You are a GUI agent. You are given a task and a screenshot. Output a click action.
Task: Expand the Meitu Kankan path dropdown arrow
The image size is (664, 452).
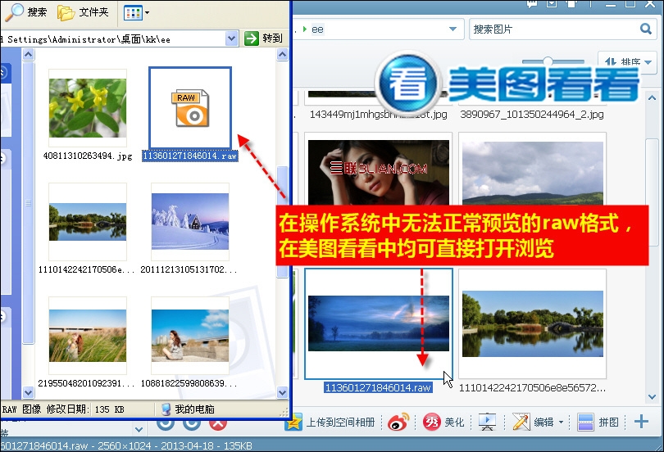coord(453,29)
